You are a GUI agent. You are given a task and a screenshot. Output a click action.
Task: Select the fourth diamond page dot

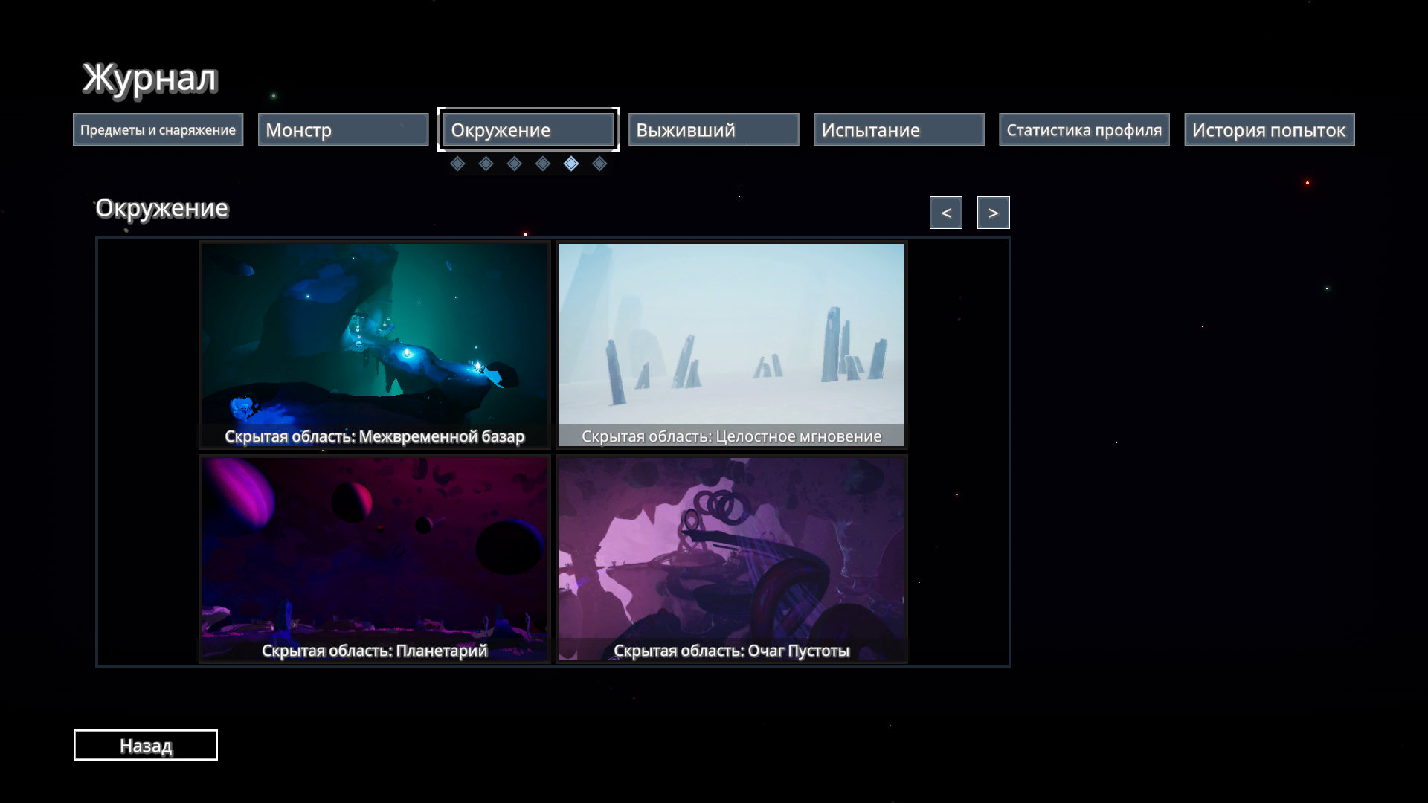click(543, 164)
